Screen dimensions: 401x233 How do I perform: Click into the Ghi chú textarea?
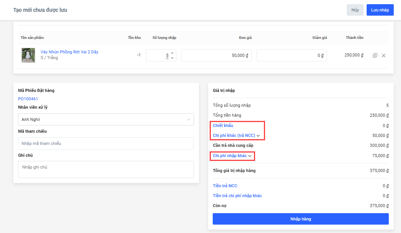click(106, 169)
